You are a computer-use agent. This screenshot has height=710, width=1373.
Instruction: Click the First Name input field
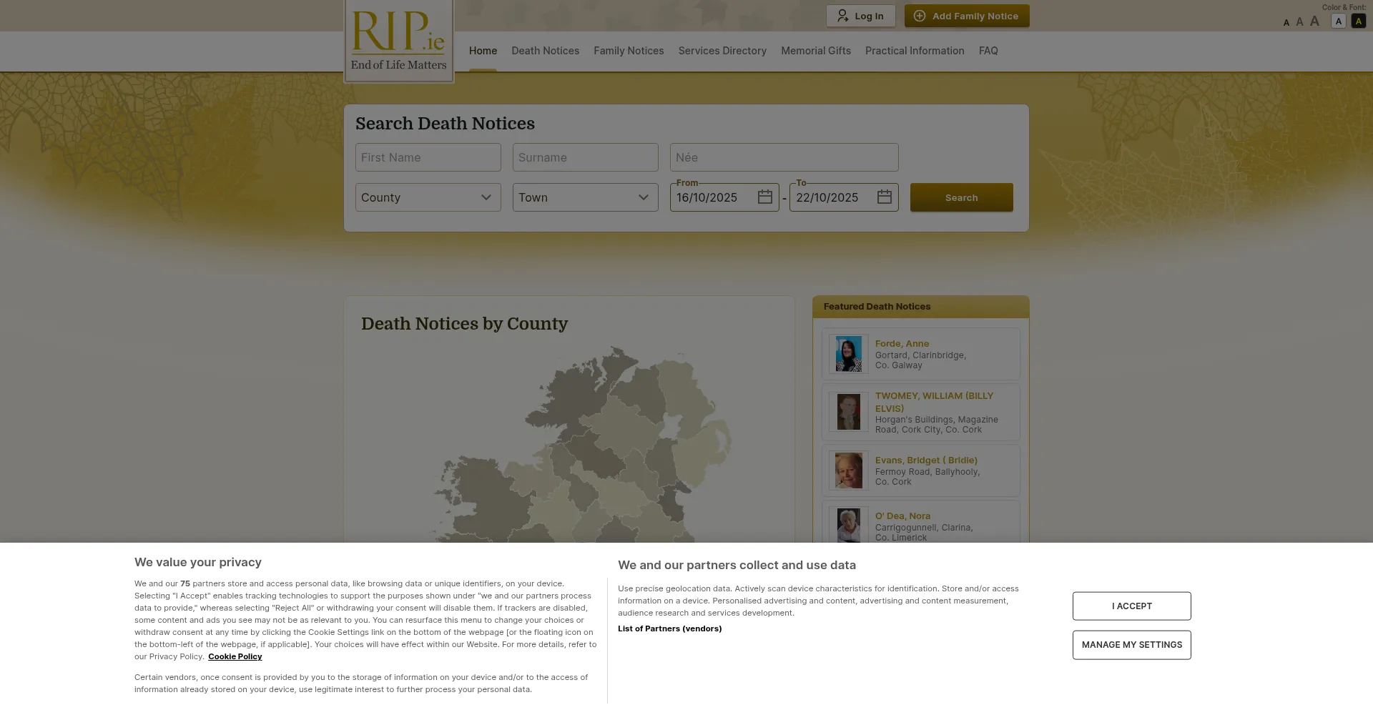(428, 157)
